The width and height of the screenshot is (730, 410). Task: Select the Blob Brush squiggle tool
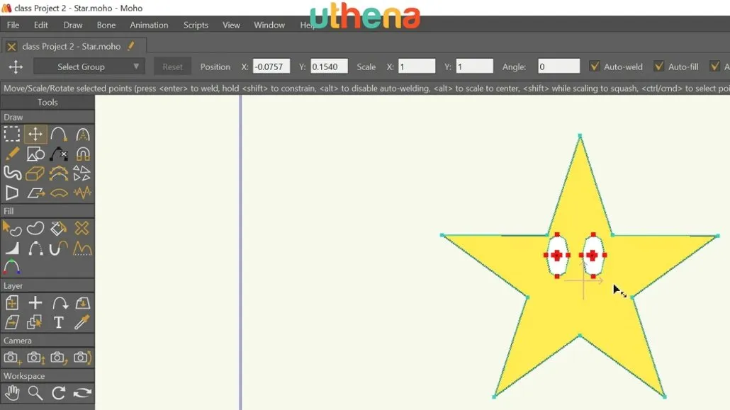[12, 173]
